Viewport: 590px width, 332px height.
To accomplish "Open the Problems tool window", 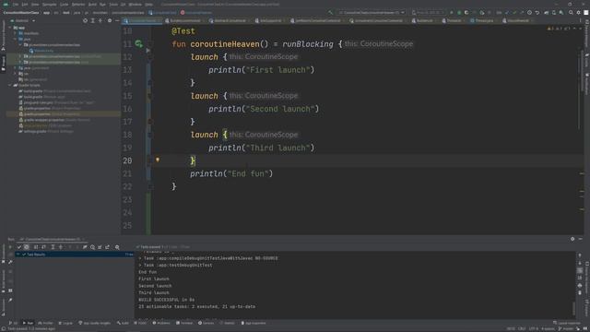I will tap(161, 323).
